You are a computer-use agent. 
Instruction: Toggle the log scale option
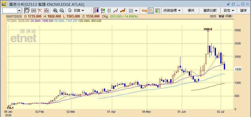click(144, 11)
